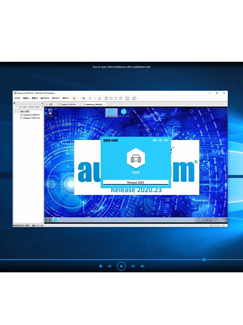Image resolution: width=243 pixels, height=325 pixels.
Task: Open the 编辑(E) menu
Action: coord(26,98)
